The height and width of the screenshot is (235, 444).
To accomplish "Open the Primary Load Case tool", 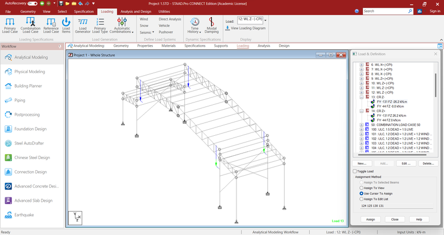I will 10,25.
